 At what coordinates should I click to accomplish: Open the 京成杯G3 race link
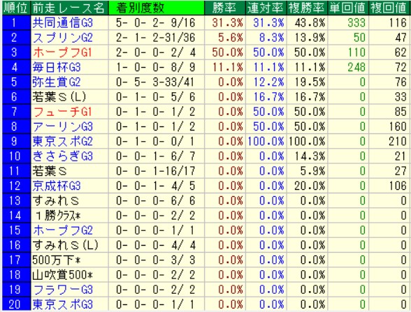57,186
